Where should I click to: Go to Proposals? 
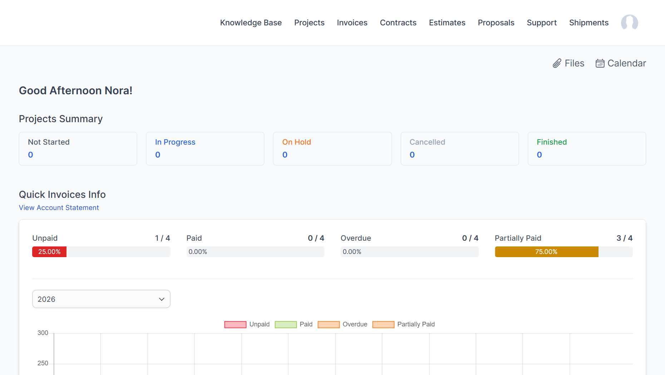click(496, 22)
